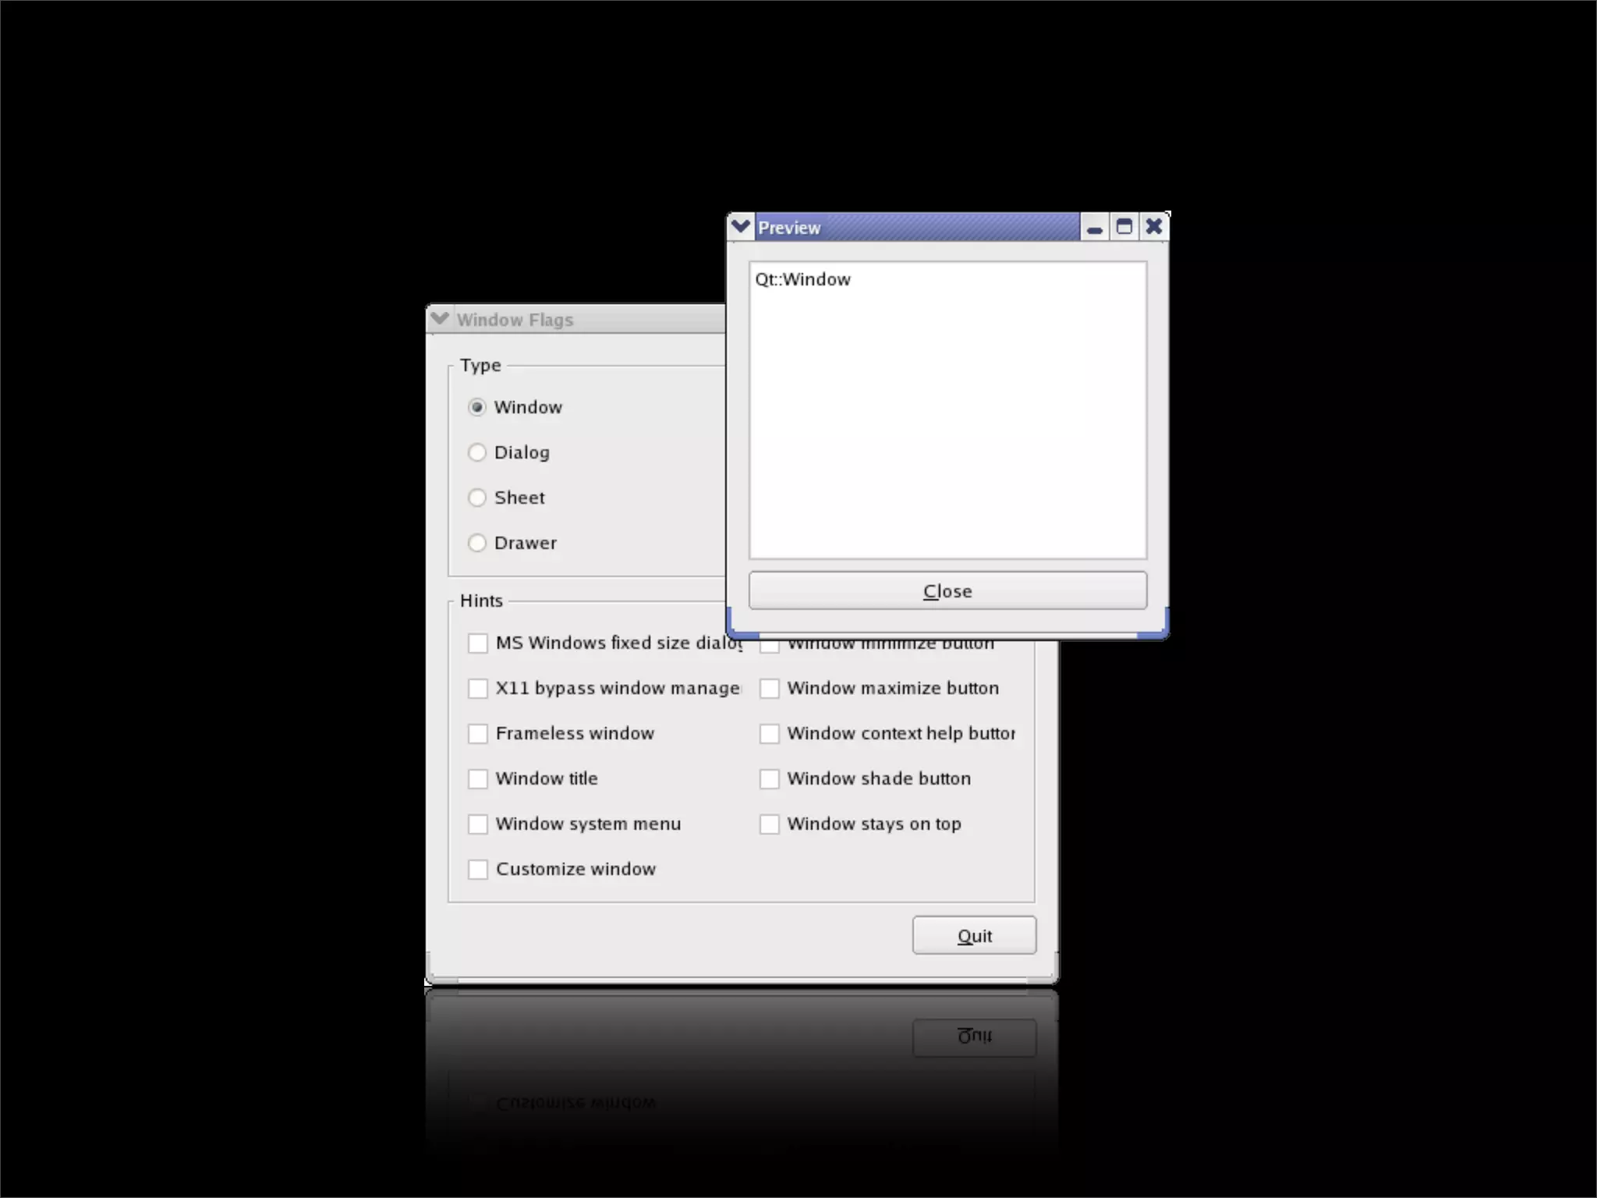
Task: Enable Window maximize button hint
Action: tap(770, 688)
